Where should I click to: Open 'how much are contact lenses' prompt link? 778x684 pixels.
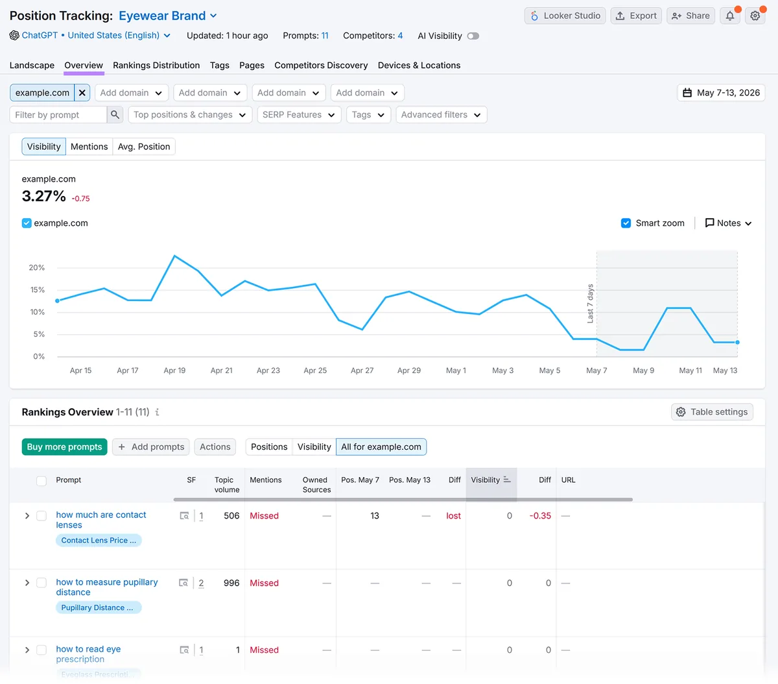pos(101,520)
